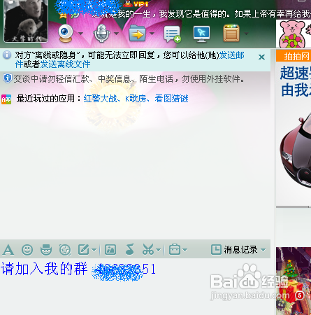The height and width of the screenshot is (315, 311).
Task: Create a discussion group chat icon
Action: click(173, 34)
